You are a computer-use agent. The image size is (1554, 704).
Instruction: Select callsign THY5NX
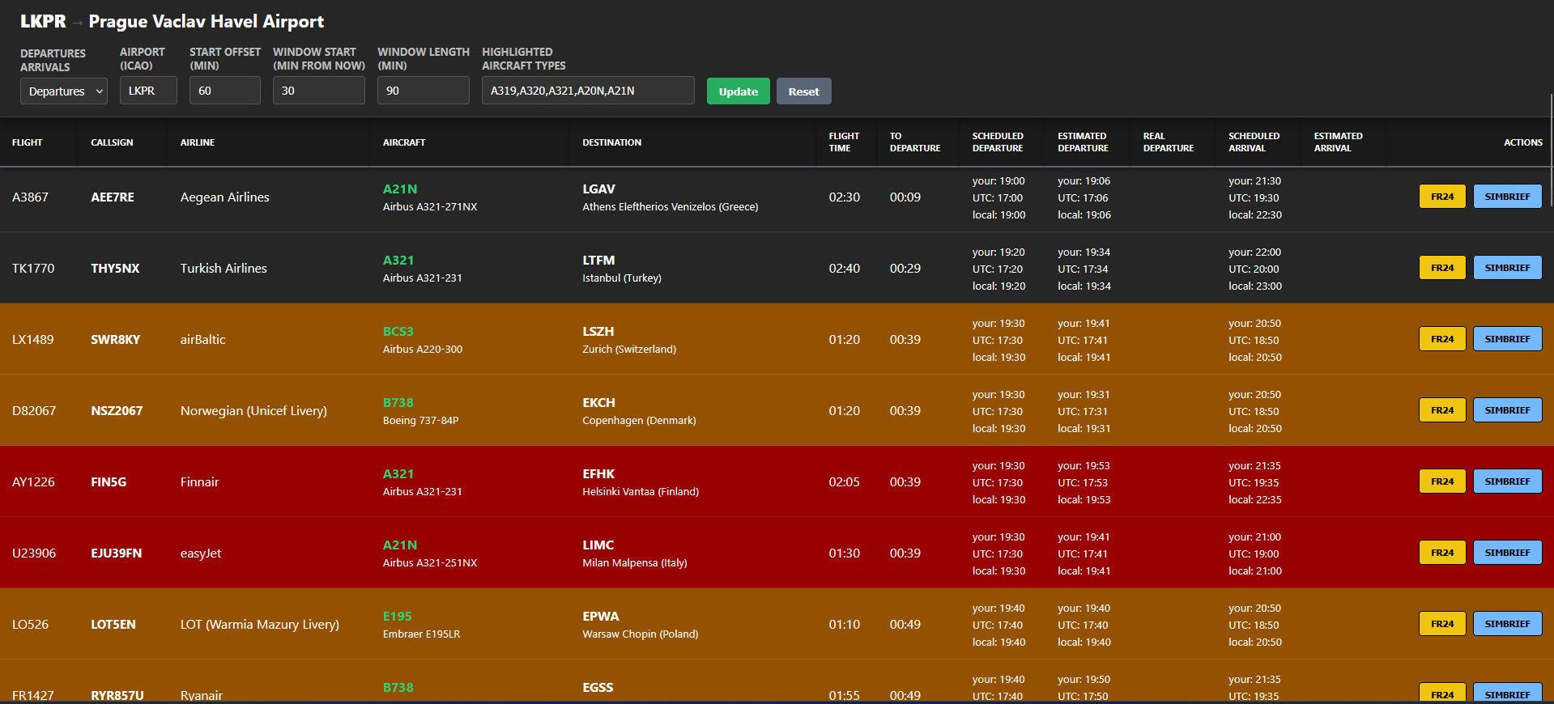(115, 268)
